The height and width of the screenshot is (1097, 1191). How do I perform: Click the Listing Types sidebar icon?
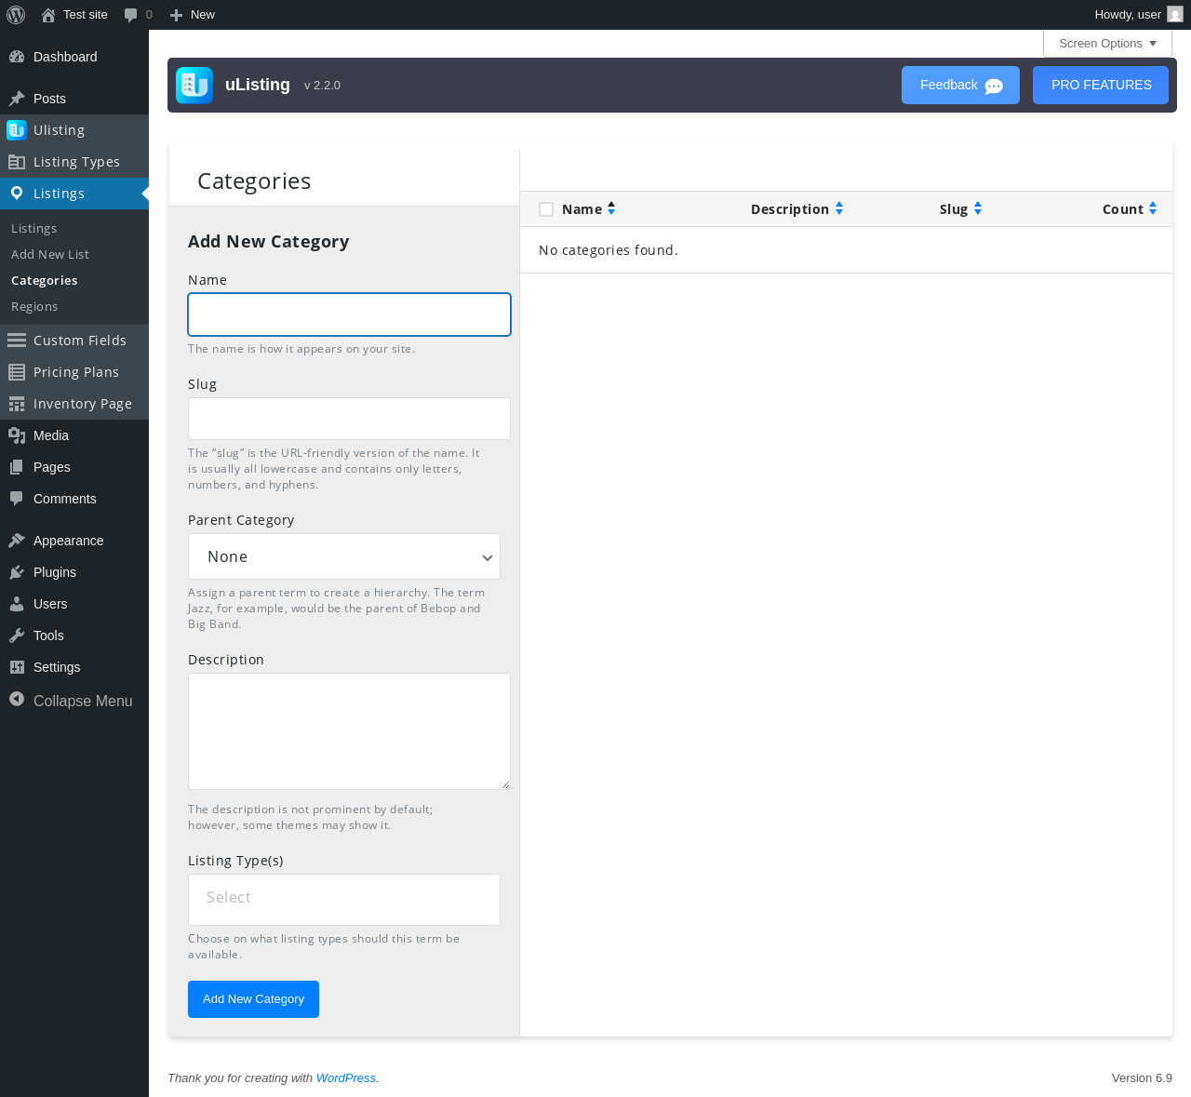(x=17, y=162)
